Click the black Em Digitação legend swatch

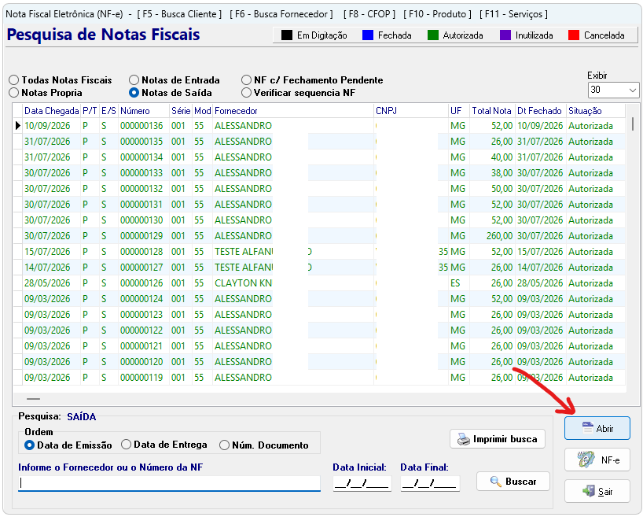287,35
